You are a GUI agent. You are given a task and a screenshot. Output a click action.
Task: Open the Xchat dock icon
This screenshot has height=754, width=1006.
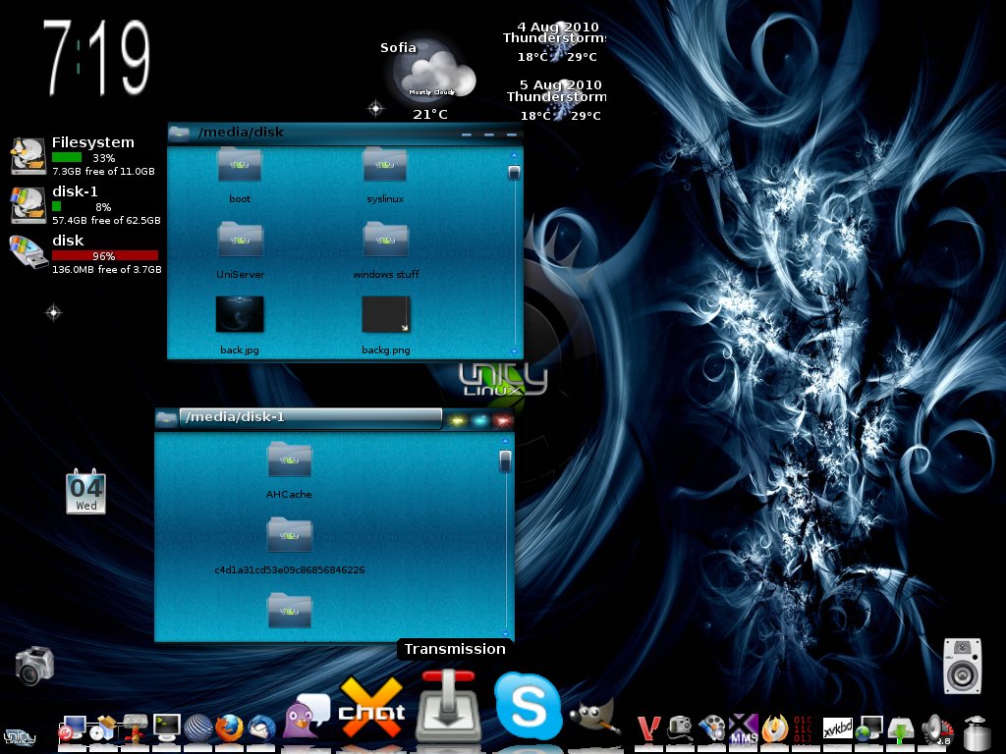(x=371, y=709)
